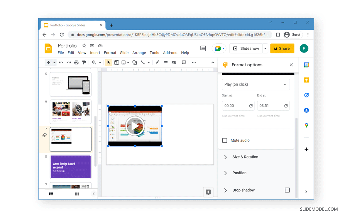
Task: Open Contacts in the side panel
Action: (306, 110)
